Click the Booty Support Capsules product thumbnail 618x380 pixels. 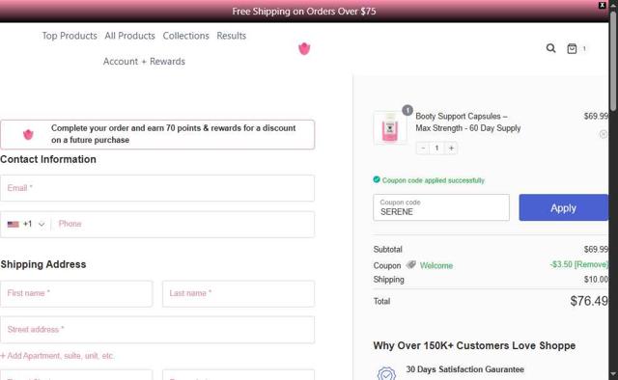point(390,127)
